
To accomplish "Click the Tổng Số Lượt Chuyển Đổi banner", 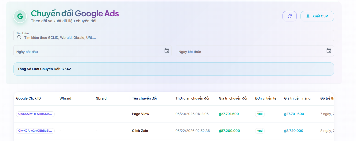I will click(x=174, y=69).
